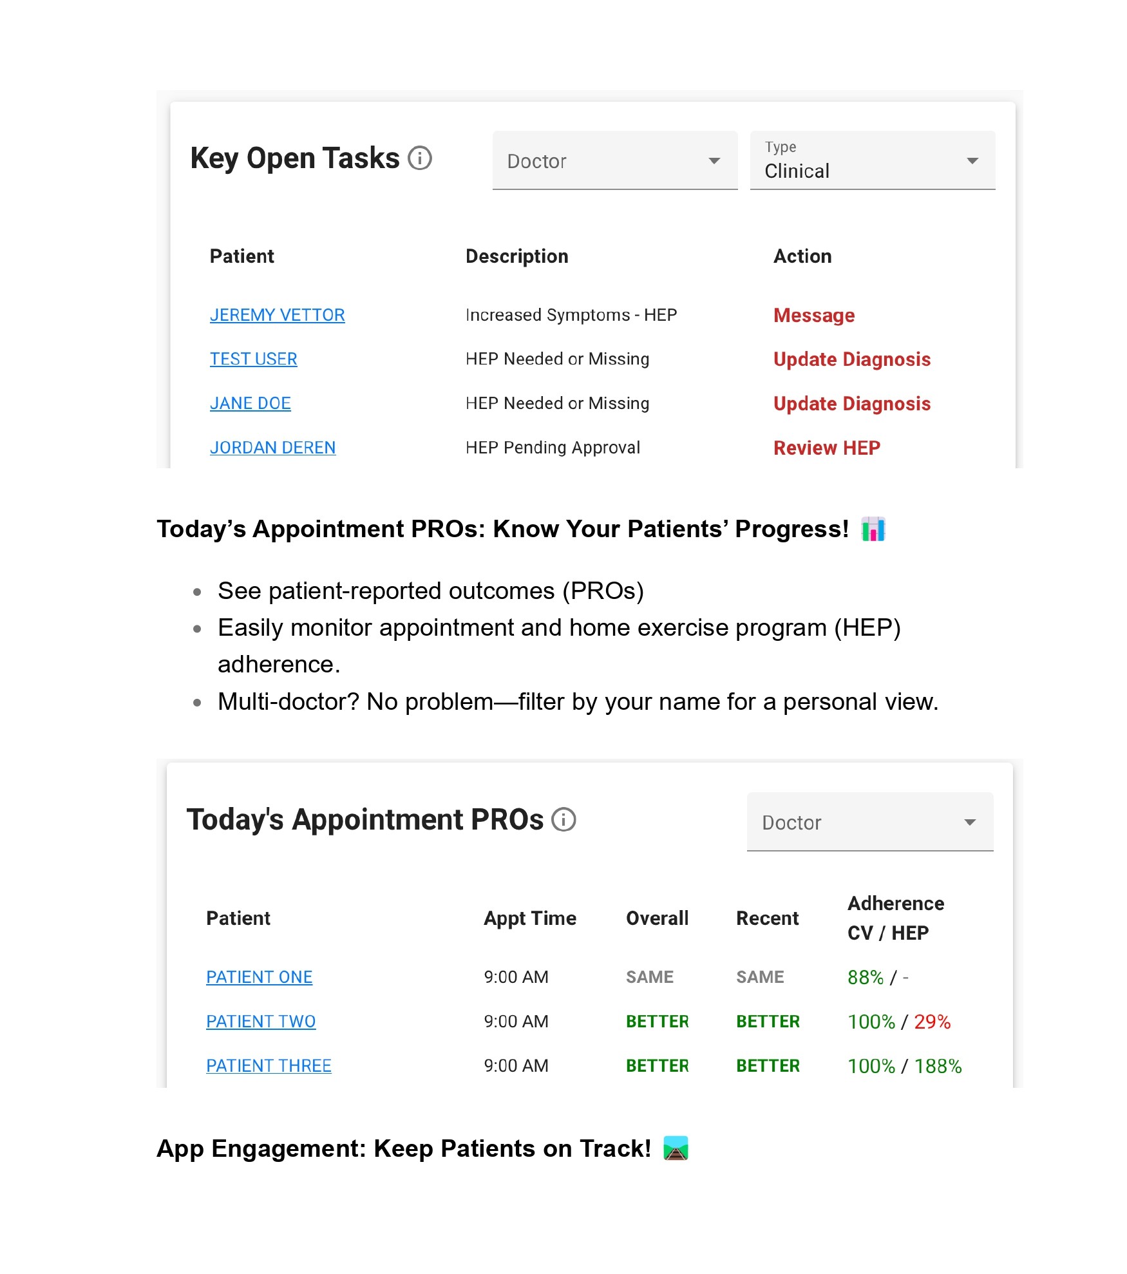Screen dimensions: 1127x1274
Task: Click Update Diagnosis for TEST USER
Action: [x=851, y=359]
